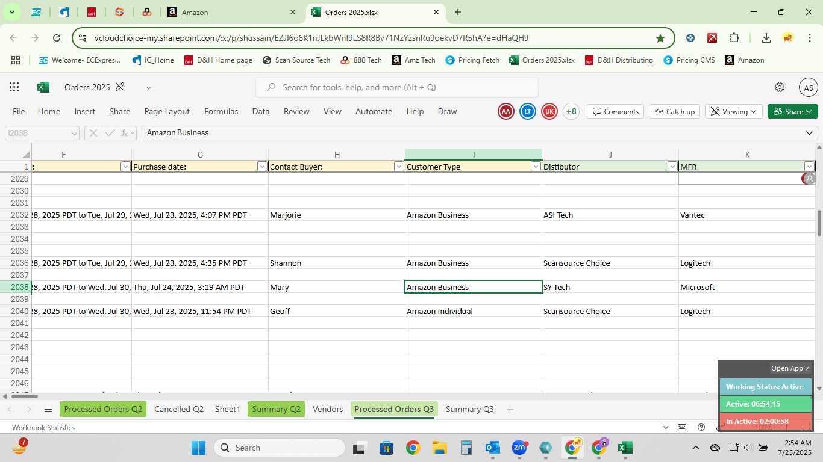Open the Comments pane button
The height and width of the screenshot is (462, 823).
(x=615, y=111)
